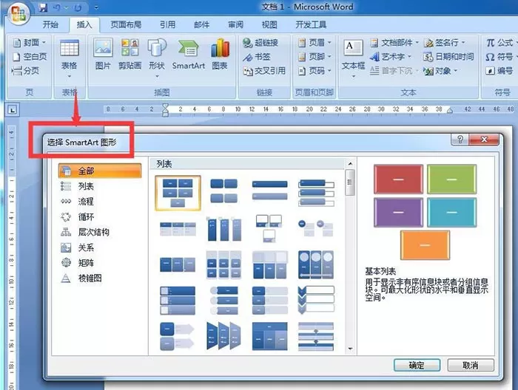Switch to the 开始 ribbon tab
The image size is (518, 390).
click(x=50, y=24)
